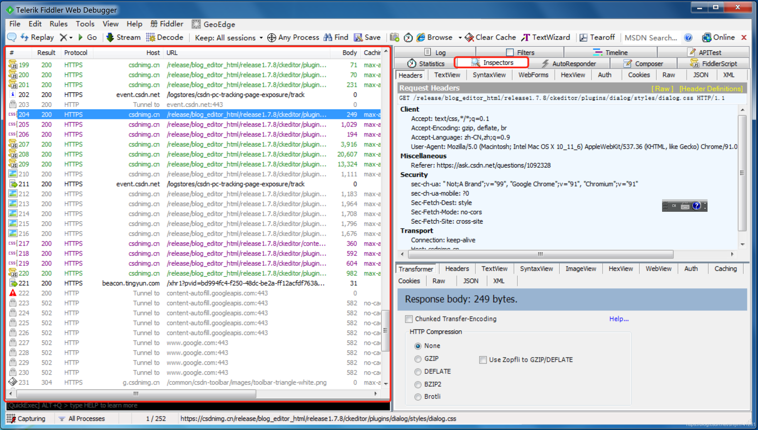Click the Replay toolbar button

pos(37,38)
